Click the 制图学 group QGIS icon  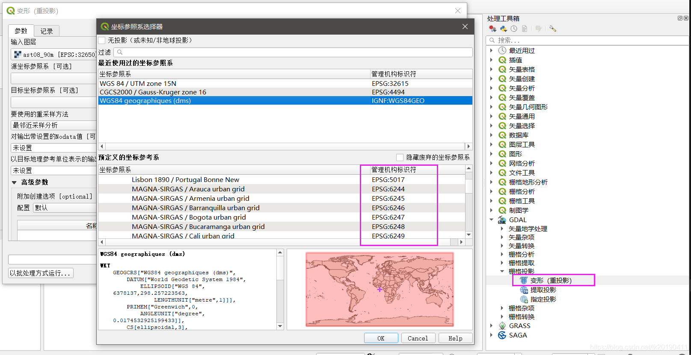click(x=502, y=210)
